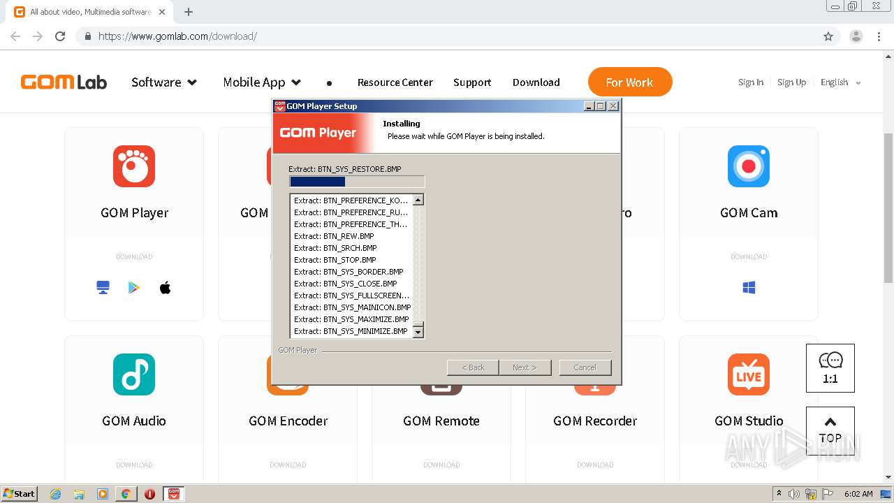The image size is (894, 503).
Task: Switch to Chrome in taskbar
Action: pos(126,494)
